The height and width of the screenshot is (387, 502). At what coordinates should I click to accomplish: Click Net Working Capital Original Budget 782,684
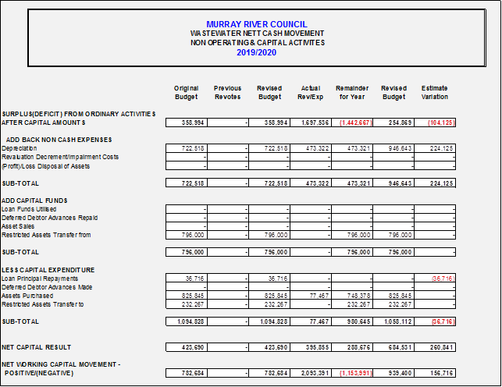(x=187, y=373)
